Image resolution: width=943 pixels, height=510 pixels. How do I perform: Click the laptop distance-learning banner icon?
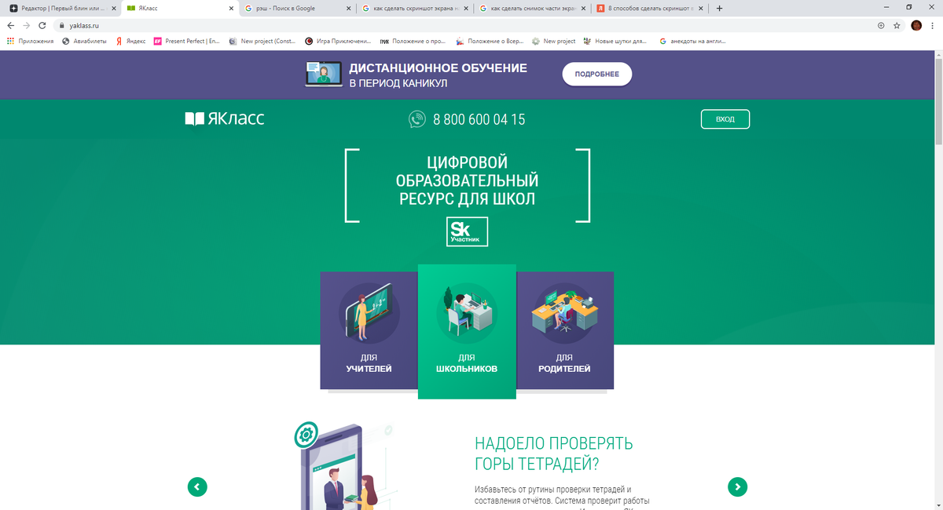tap(322, 75)
